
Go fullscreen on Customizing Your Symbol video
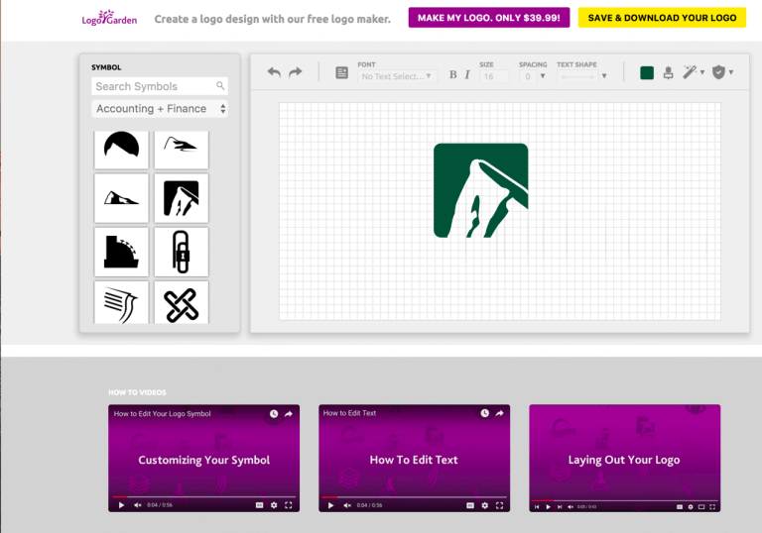[288, 505]
